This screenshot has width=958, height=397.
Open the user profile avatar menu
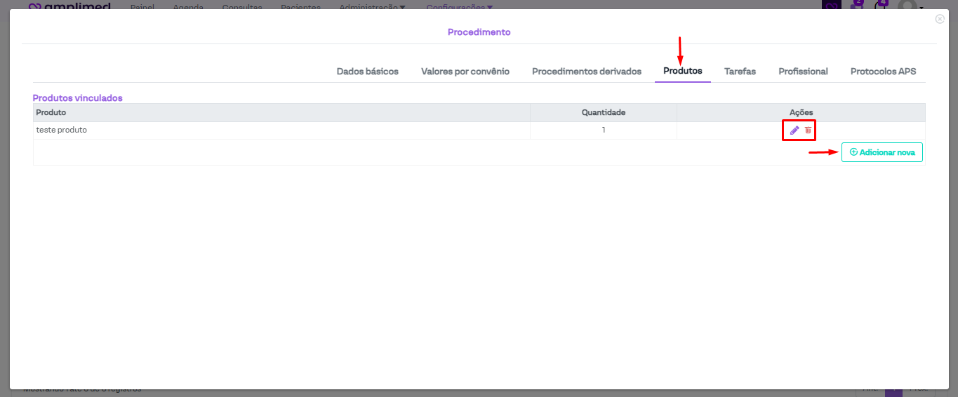(x=907, y=6)
